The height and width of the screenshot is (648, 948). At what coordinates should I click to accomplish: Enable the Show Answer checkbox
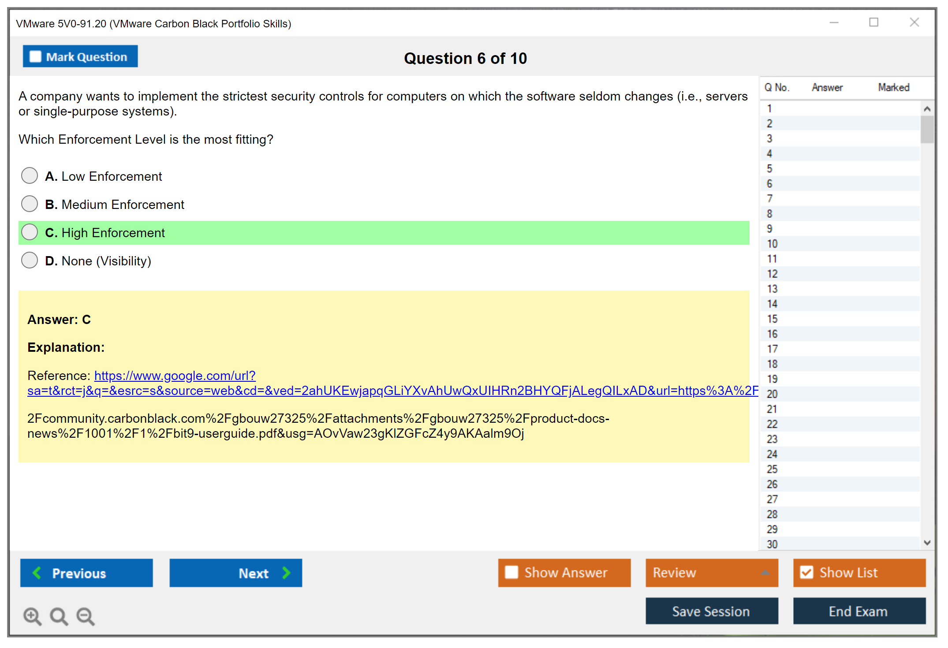[x=511, y=572]
